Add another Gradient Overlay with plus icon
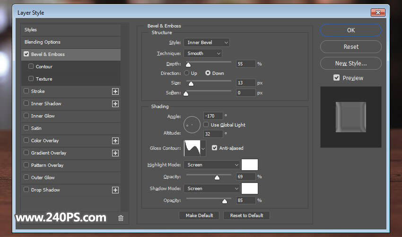Image resolution: width=402 pixels, height=237 pixels. click(115, 153)
